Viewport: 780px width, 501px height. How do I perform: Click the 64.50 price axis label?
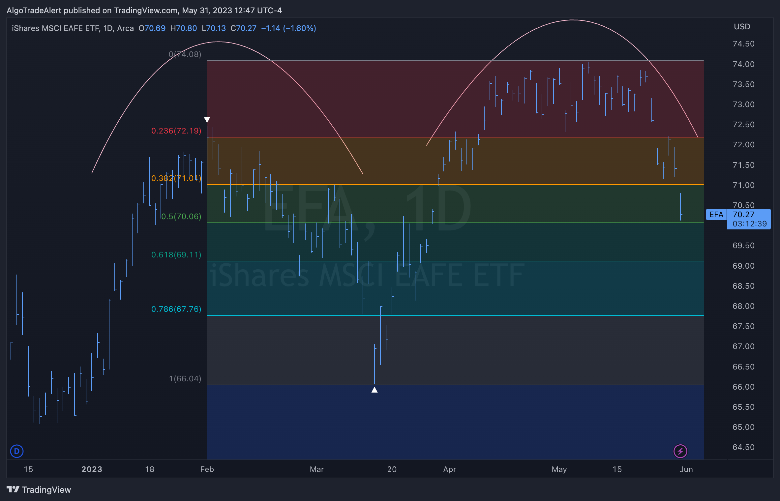(x=743, y=447)
